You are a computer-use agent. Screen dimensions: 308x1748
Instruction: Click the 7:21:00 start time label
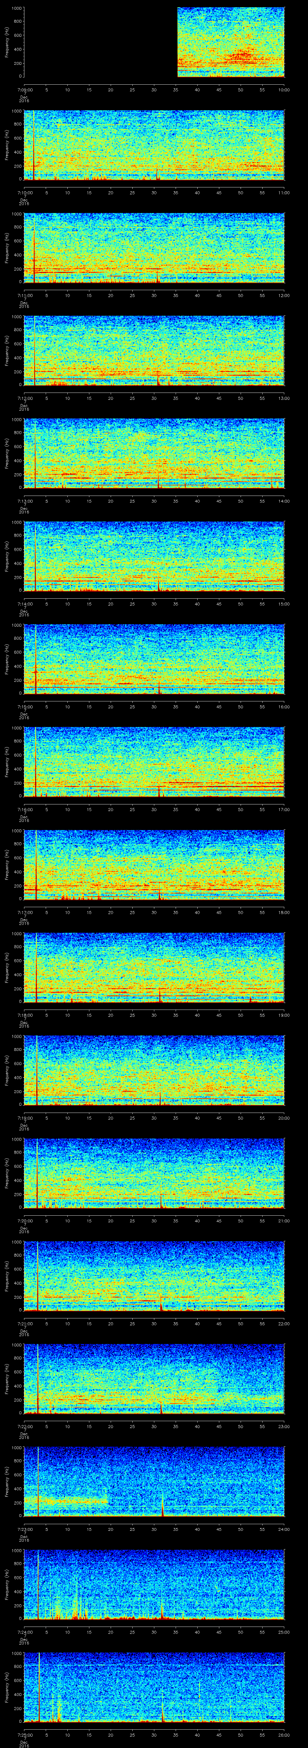click(24, 1323)
